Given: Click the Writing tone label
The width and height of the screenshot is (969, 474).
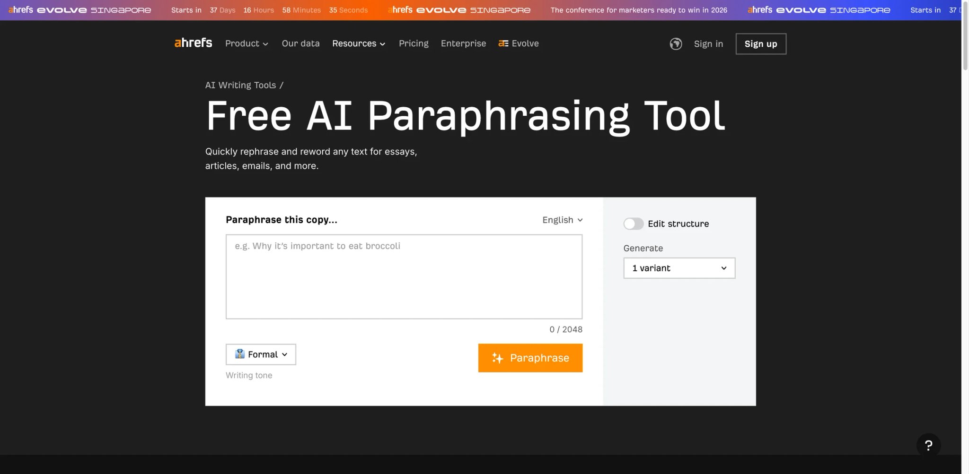Looking at the screenshot, I should [249, 375].
